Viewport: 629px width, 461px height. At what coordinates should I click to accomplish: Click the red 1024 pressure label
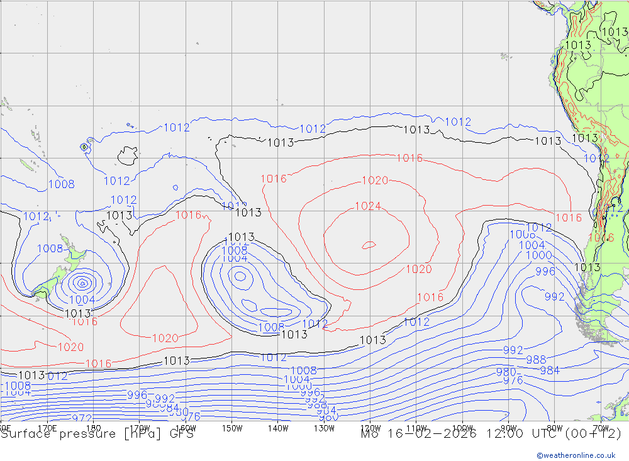(x=368, y=206)
